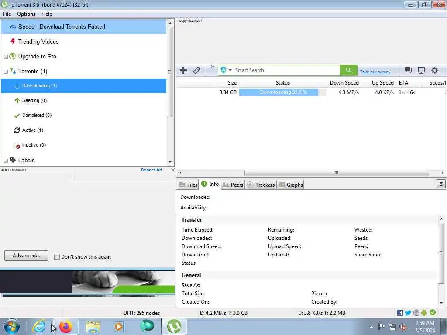Viewport: 447px width, 335px height.
Task: Click the muted volume tray icon
Action: [x=403, y=327]
